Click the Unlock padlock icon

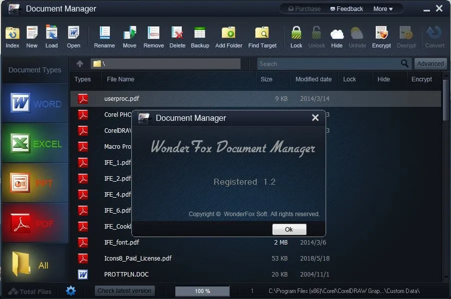coord(317,37)
